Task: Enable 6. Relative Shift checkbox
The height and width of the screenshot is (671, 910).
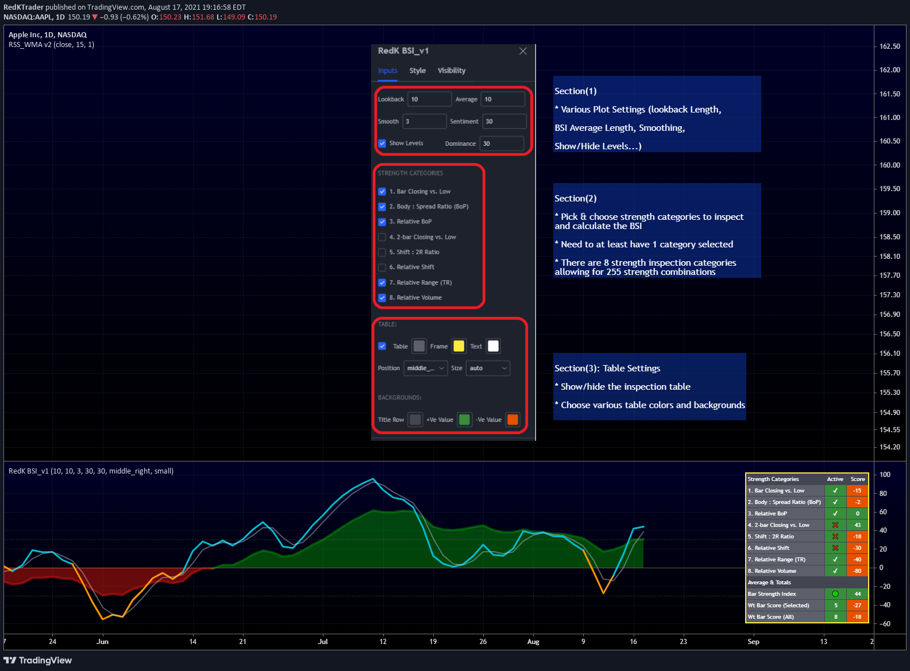Action: coord(382,267)
